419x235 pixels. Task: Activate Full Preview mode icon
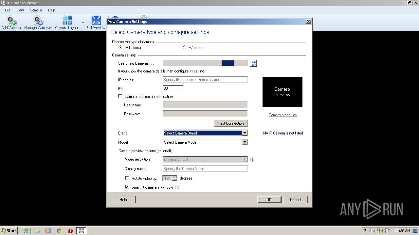pyautogui.click(x=96, y=23)
